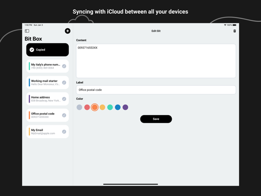Focus the Label input field
The height and width of the screenshot is (196, 261).
click(156, 90)
